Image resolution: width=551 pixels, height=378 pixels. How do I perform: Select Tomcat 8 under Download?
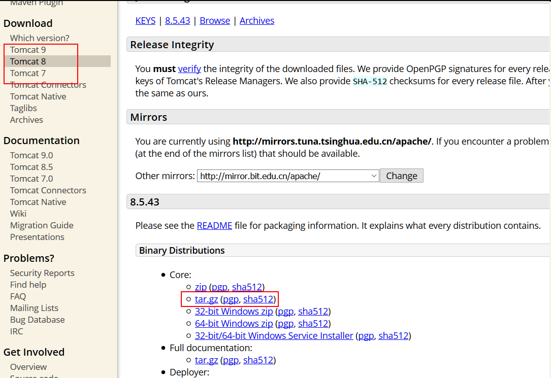[28, 61]
